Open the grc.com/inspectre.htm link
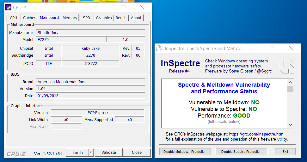Screen dimensions: 307x162 tap(256, 134)
